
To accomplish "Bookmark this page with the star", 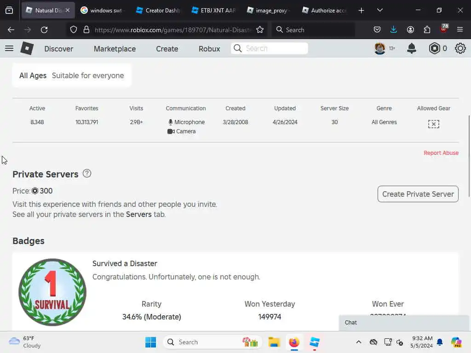I will [260, 30].
